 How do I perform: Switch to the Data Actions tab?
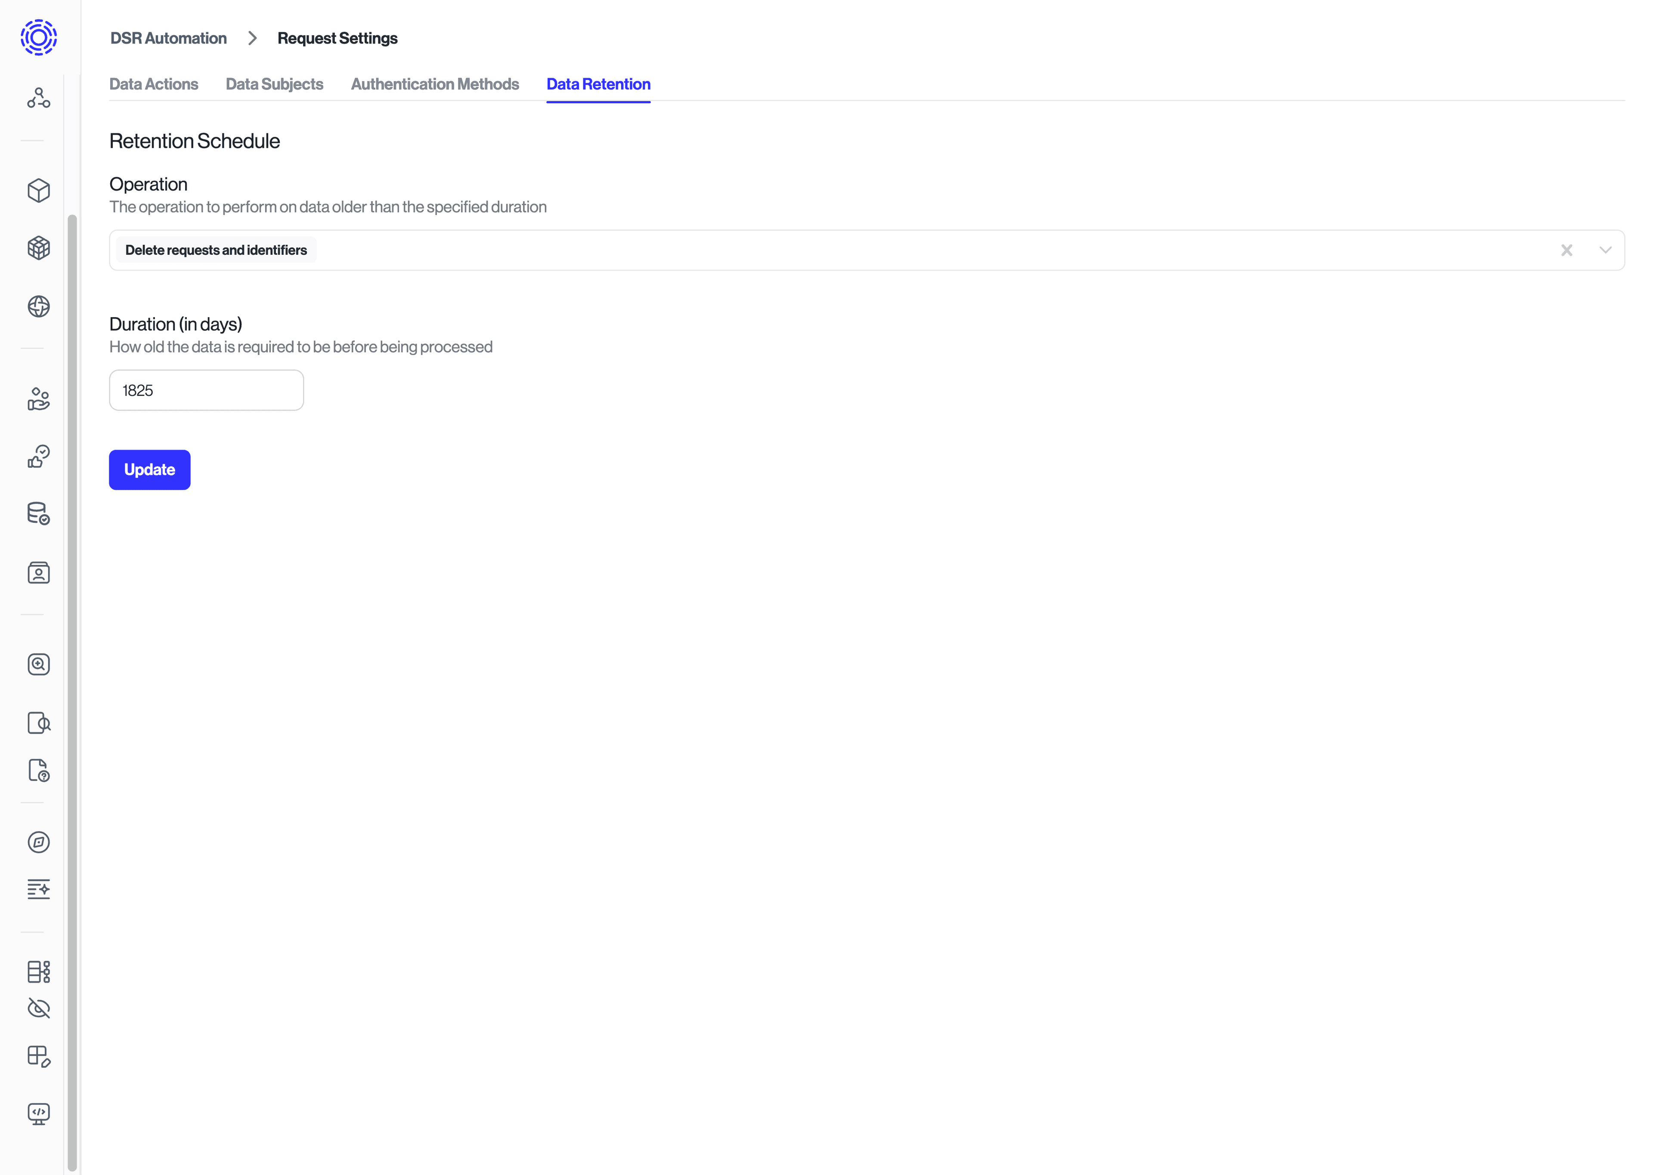point(153,84)
